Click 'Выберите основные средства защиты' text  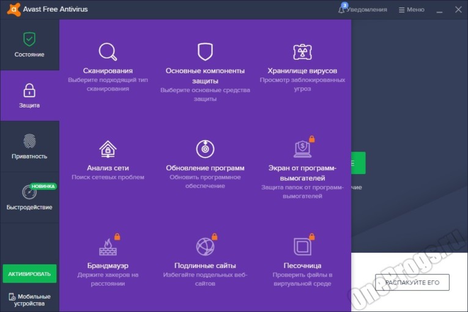click(205, 95)
